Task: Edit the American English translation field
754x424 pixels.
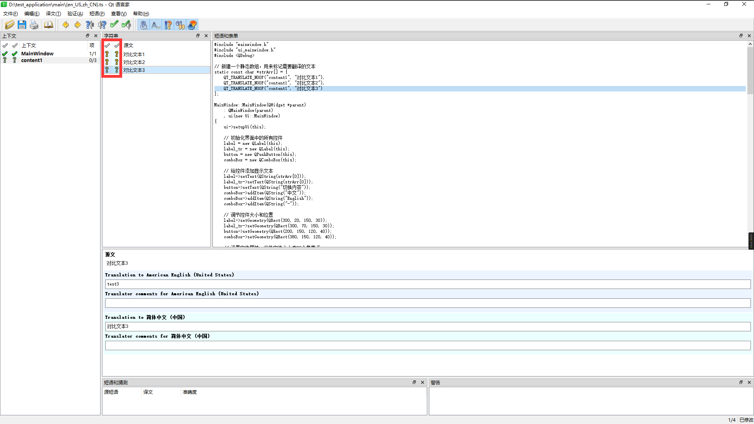Action: tap(428, 284)
